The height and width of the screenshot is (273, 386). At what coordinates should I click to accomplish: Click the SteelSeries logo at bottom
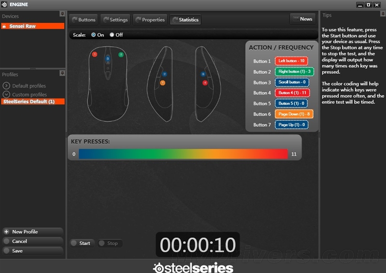click(x=193, y=268)
